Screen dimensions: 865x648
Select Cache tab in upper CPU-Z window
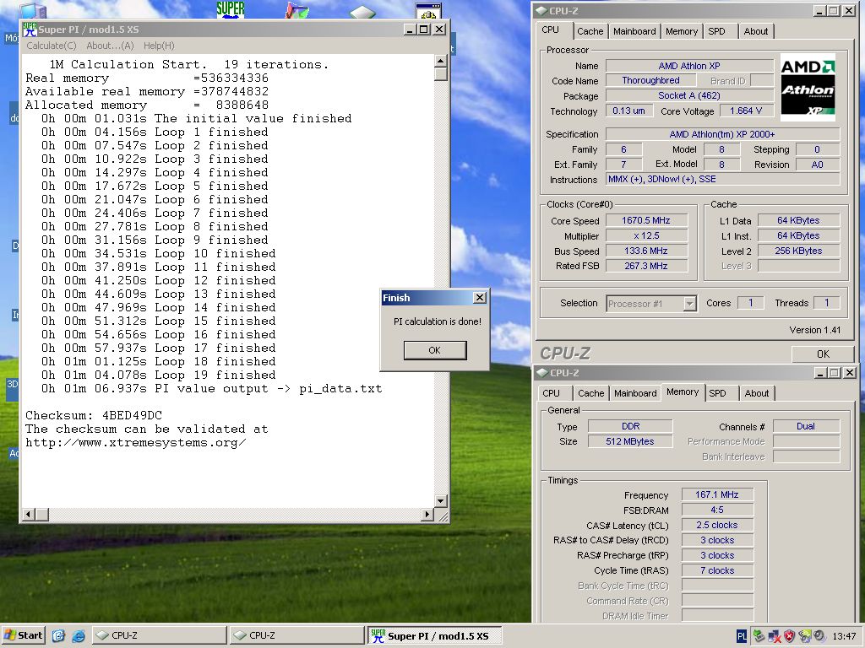click(x=590, y=31)
